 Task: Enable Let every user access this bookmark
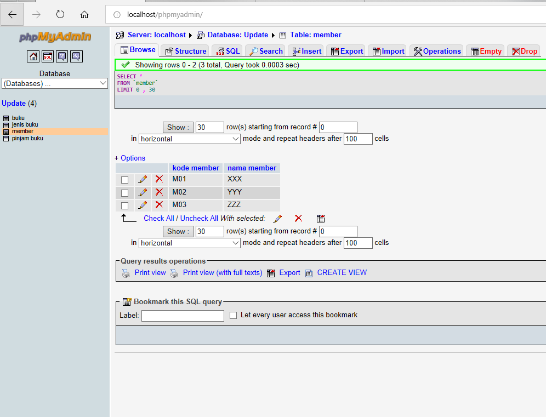coord(233,315)
